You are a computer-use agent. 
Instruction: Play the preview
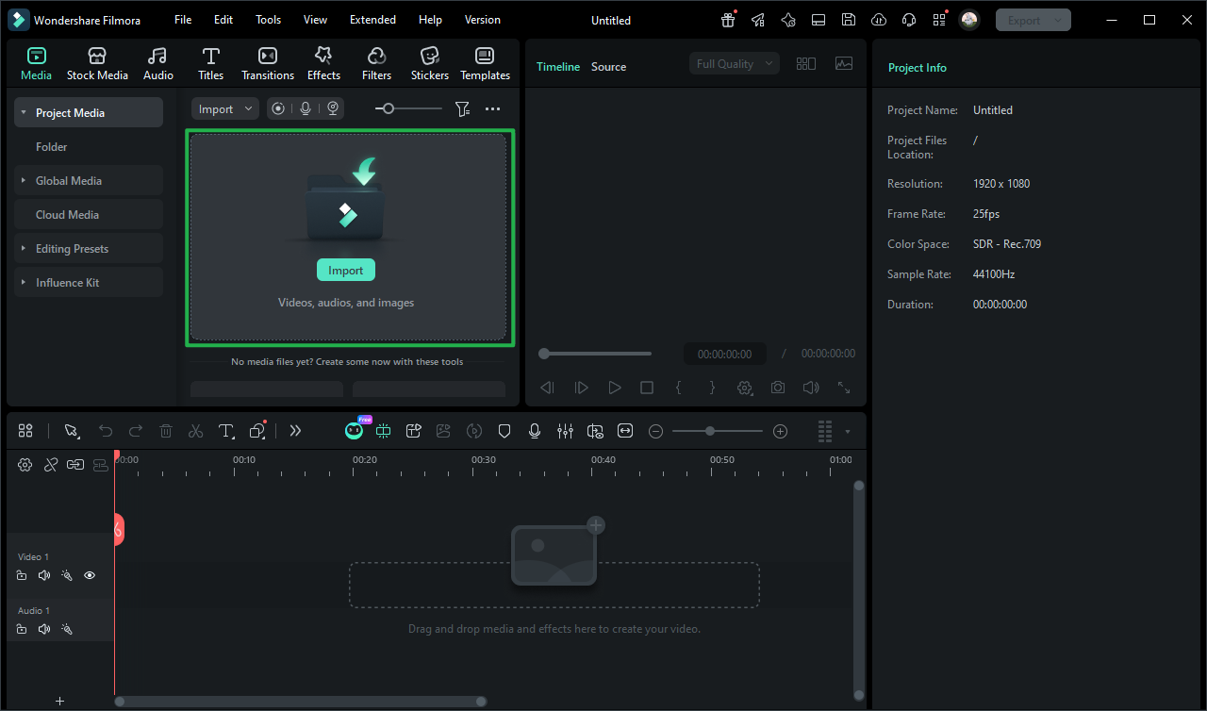tap(615, 388)
